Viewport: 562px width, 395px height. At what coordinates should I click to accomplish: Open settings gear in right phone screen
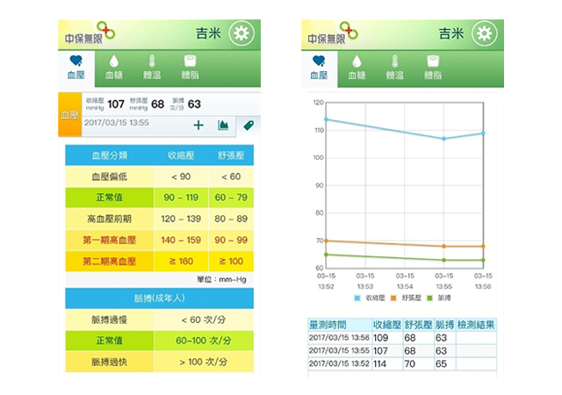tap(484, 33)
